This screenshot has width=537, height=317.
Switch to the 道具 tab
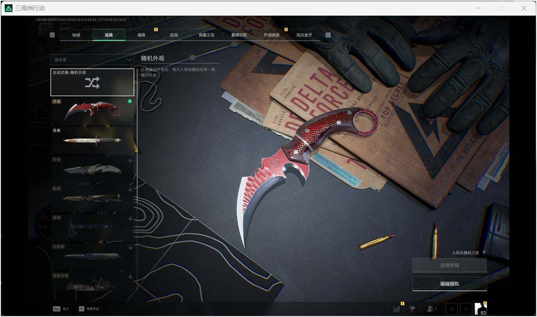[x=141, y=35]
